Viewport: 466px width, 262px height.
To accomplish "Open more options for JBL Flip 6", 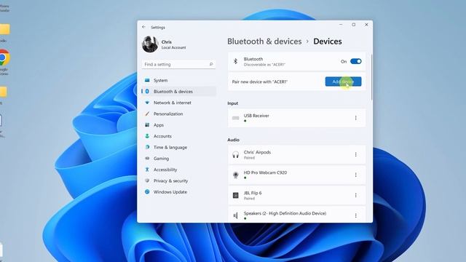I will [356, 195].
